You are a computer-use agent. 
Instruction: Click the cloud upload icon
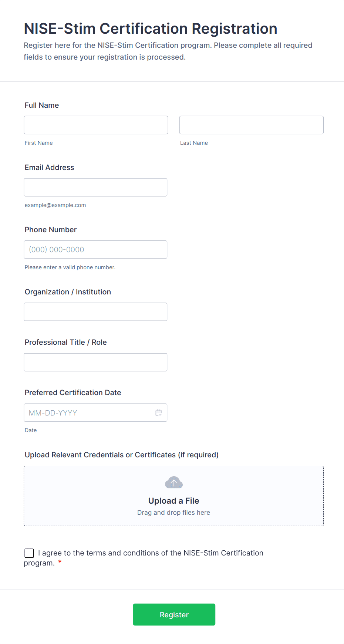[174, 483]
